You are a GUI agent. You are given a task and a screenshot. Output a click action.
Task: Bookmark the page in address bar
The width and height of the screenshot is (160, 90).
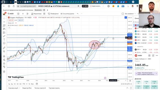coord(78,6)
